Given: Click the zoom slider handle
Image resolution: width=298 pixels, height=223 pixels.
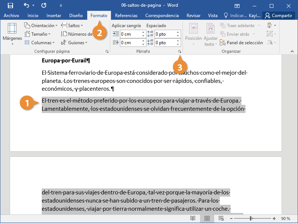Looking at the screenshot, I should 251,219.
